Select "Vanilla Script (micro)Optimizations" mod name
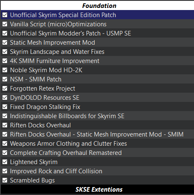 (x=58, y=24)
